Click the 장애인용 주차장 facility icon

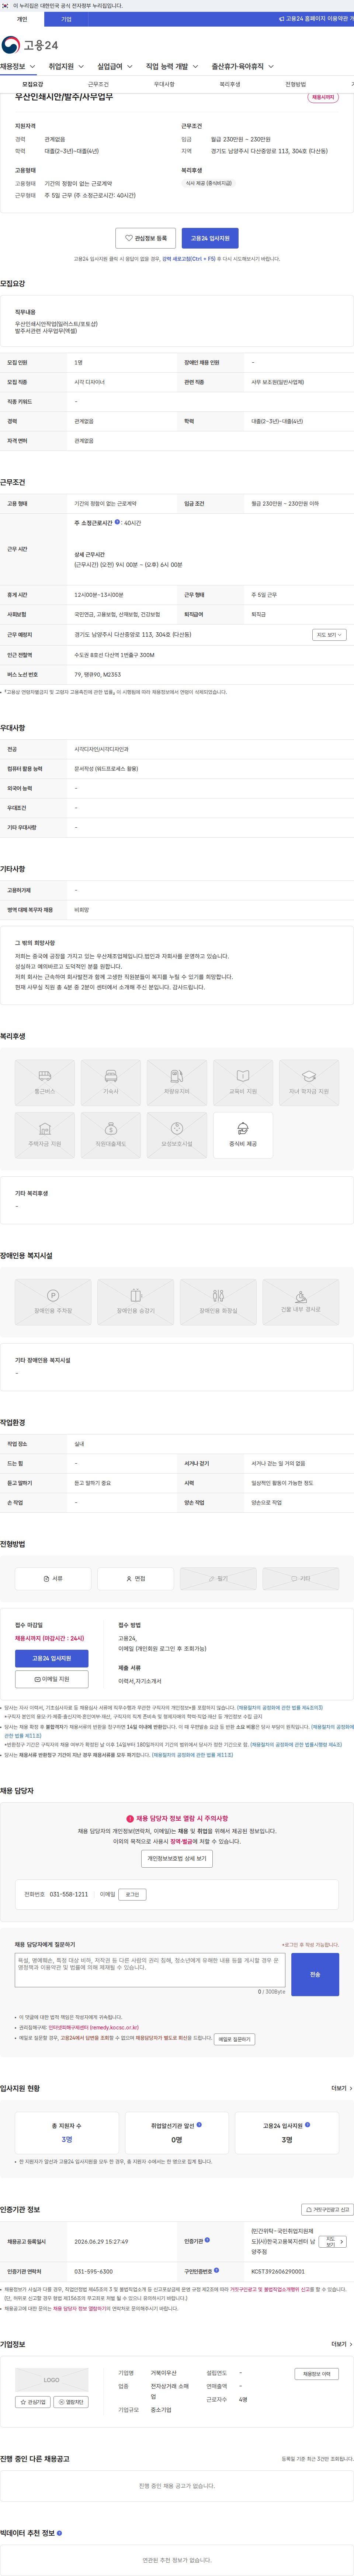(53, 1301)
